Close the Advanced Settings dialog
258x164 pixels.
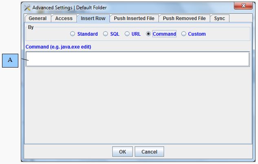coord(244,6)
